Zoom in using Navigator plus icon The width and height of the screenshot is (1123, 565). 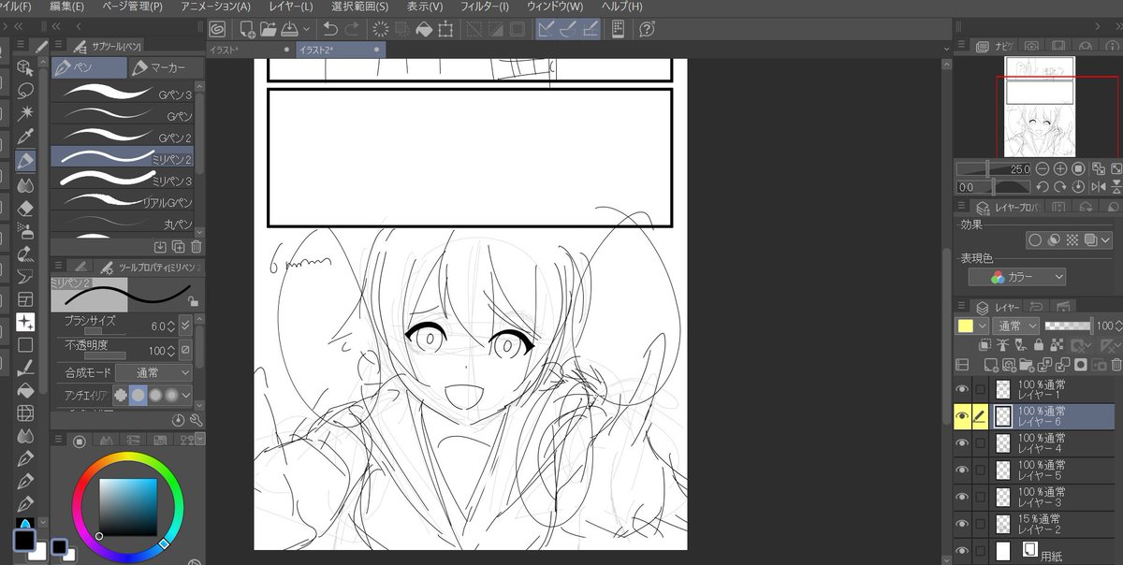(1060, 168)
